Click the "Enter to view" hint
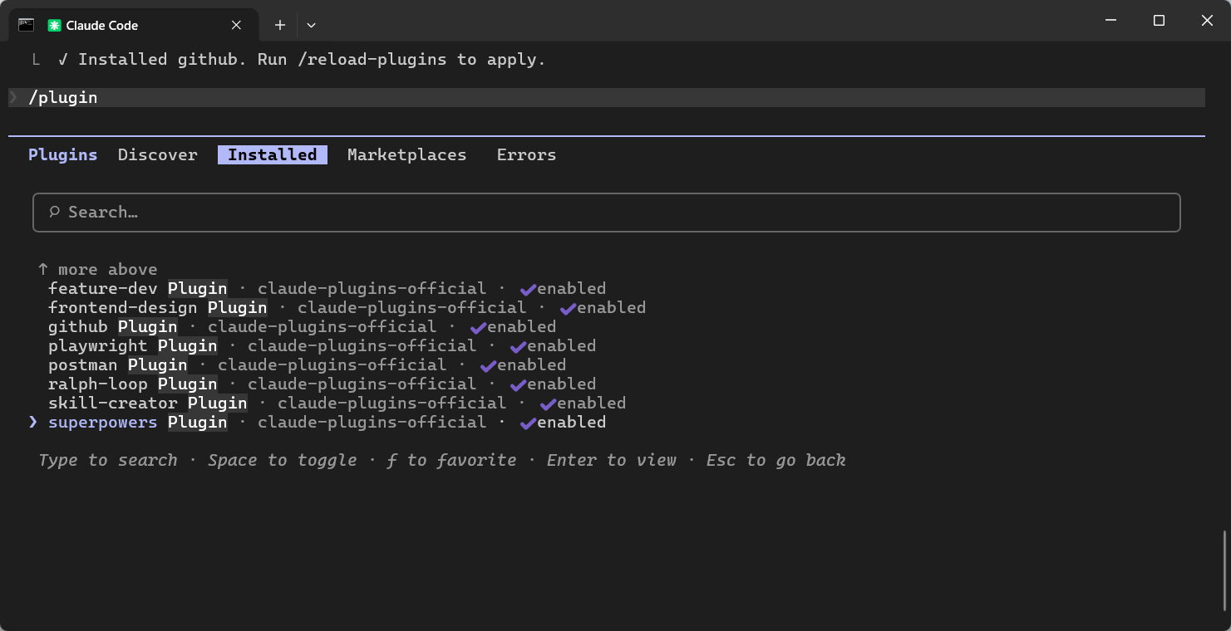Image resolution: width=1231 pixels, height=631 pixels. click(x=612, y=461)
